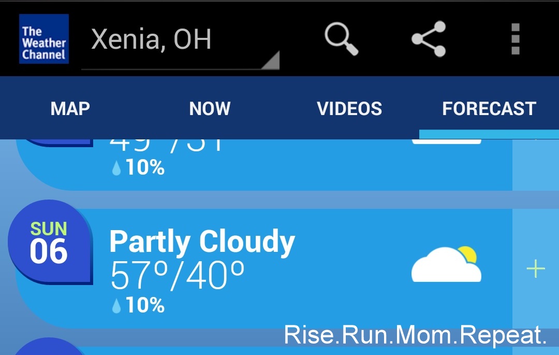This screenshot has width=559, height=355.
Task: Expand Sunday's forecast with the plus sign
Action: [x=536, y=269]
